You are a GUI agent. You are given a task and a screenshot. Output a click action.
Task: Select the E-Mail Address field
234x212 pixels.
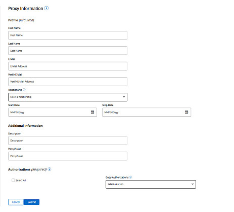[x=68, y=66]
